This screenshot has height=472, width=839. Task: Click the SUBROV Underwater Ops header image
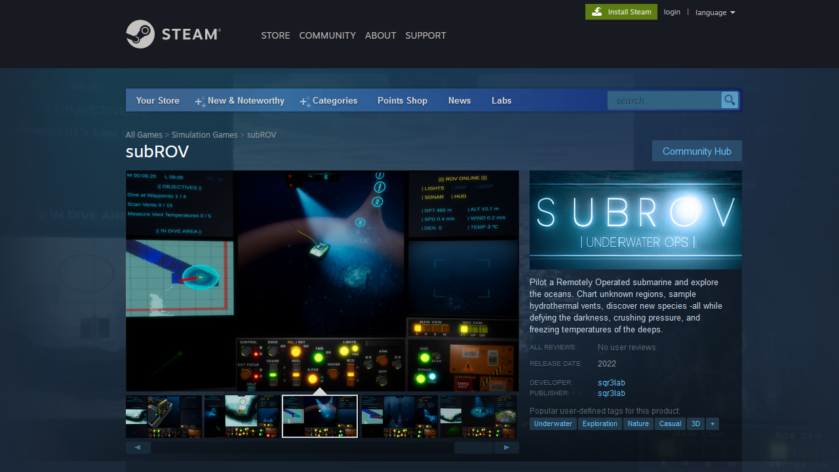click(636, 220)
